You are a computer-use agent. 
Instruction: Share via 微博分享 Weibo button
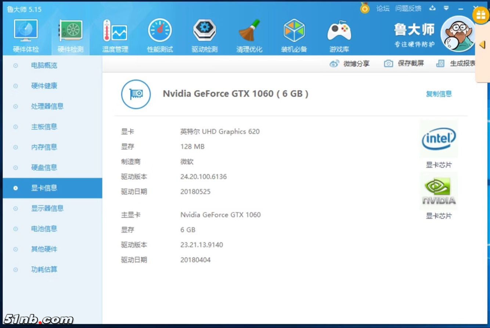pos(350,64)
